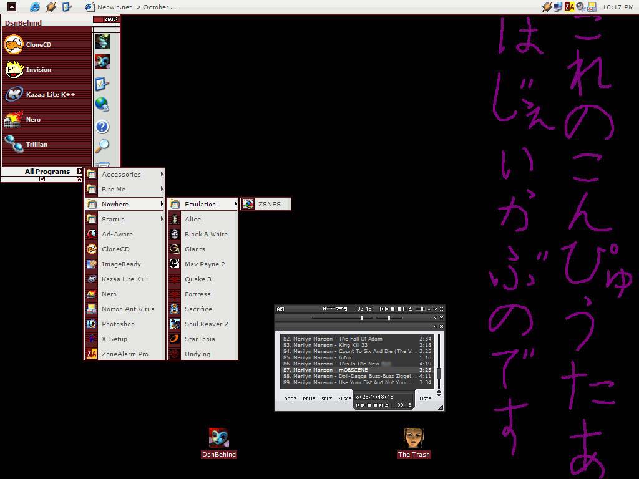Click the volume slider in the player bar

[x=421, y=309]
